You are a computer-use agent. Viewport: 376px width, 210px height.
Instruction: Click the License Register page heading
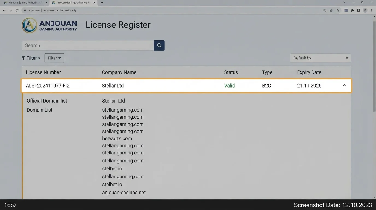pyautogui.click(x=118, y=25)
